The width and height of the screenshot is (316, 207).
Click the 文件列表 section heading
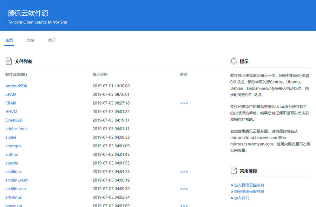24,61
